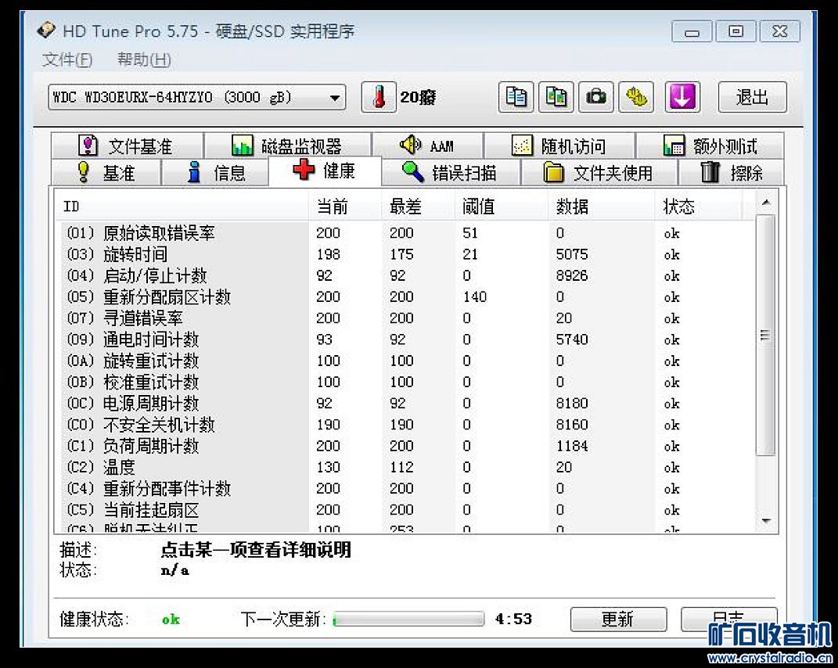Click the vertical scrollbar thumb
The height and width of the screenshot is (668, 838).
click(x=766, y=335)
